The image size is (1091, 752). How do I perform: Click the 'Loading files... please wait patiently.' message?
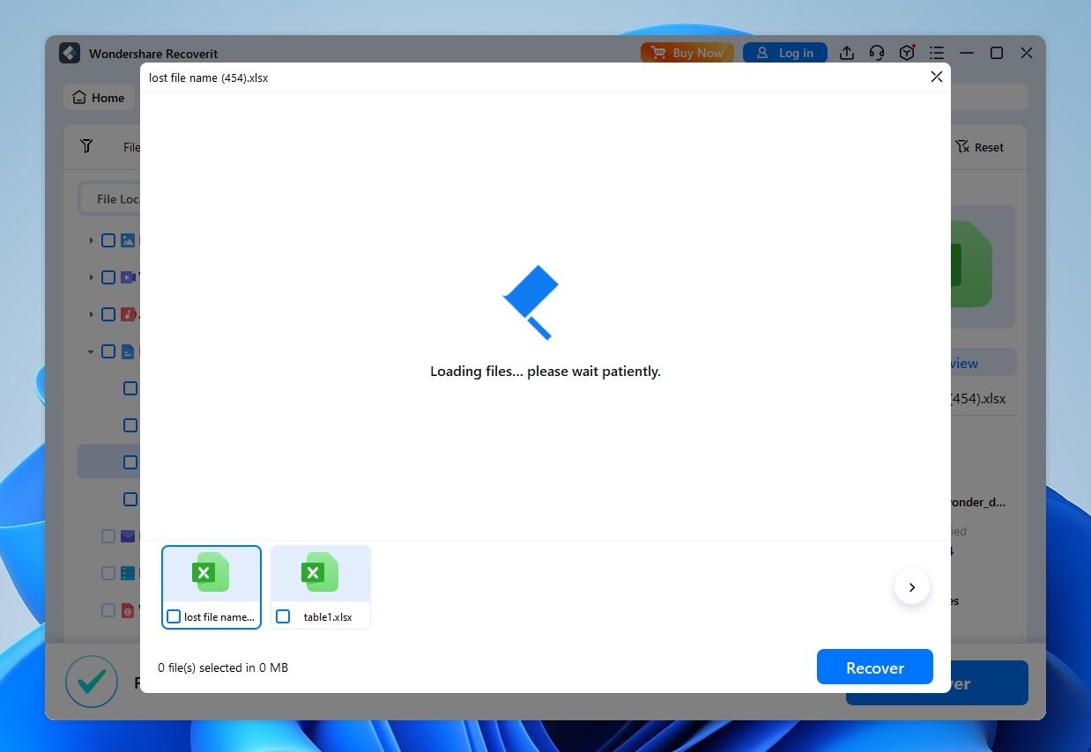545,372
